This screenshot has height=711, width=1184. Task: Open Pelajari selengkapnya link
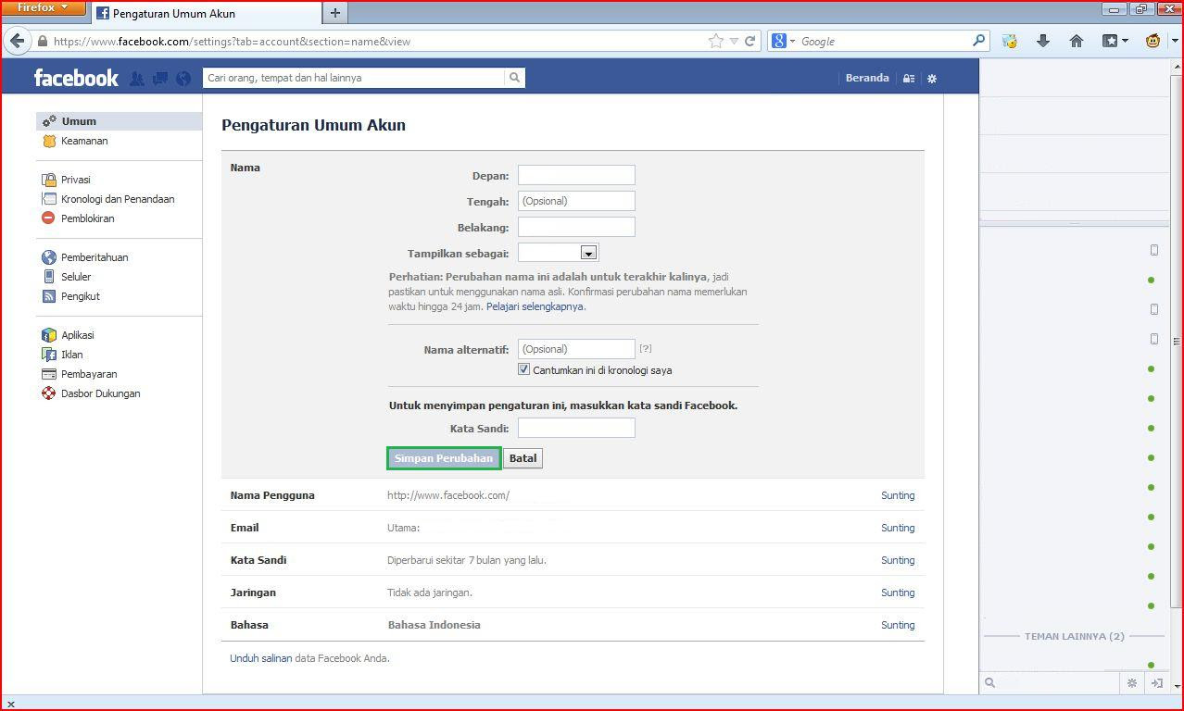[x=535, y=306]
